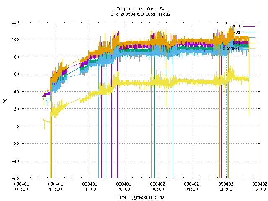268x201 pixels.
Task: Click the green PD1 legend line sample
Action: [x=250, y=32]
